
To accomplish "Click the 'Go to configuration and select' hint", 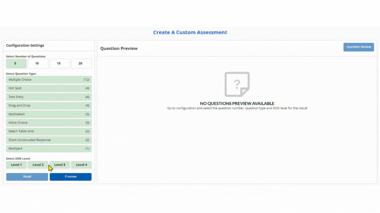I will tap(237, 108).
